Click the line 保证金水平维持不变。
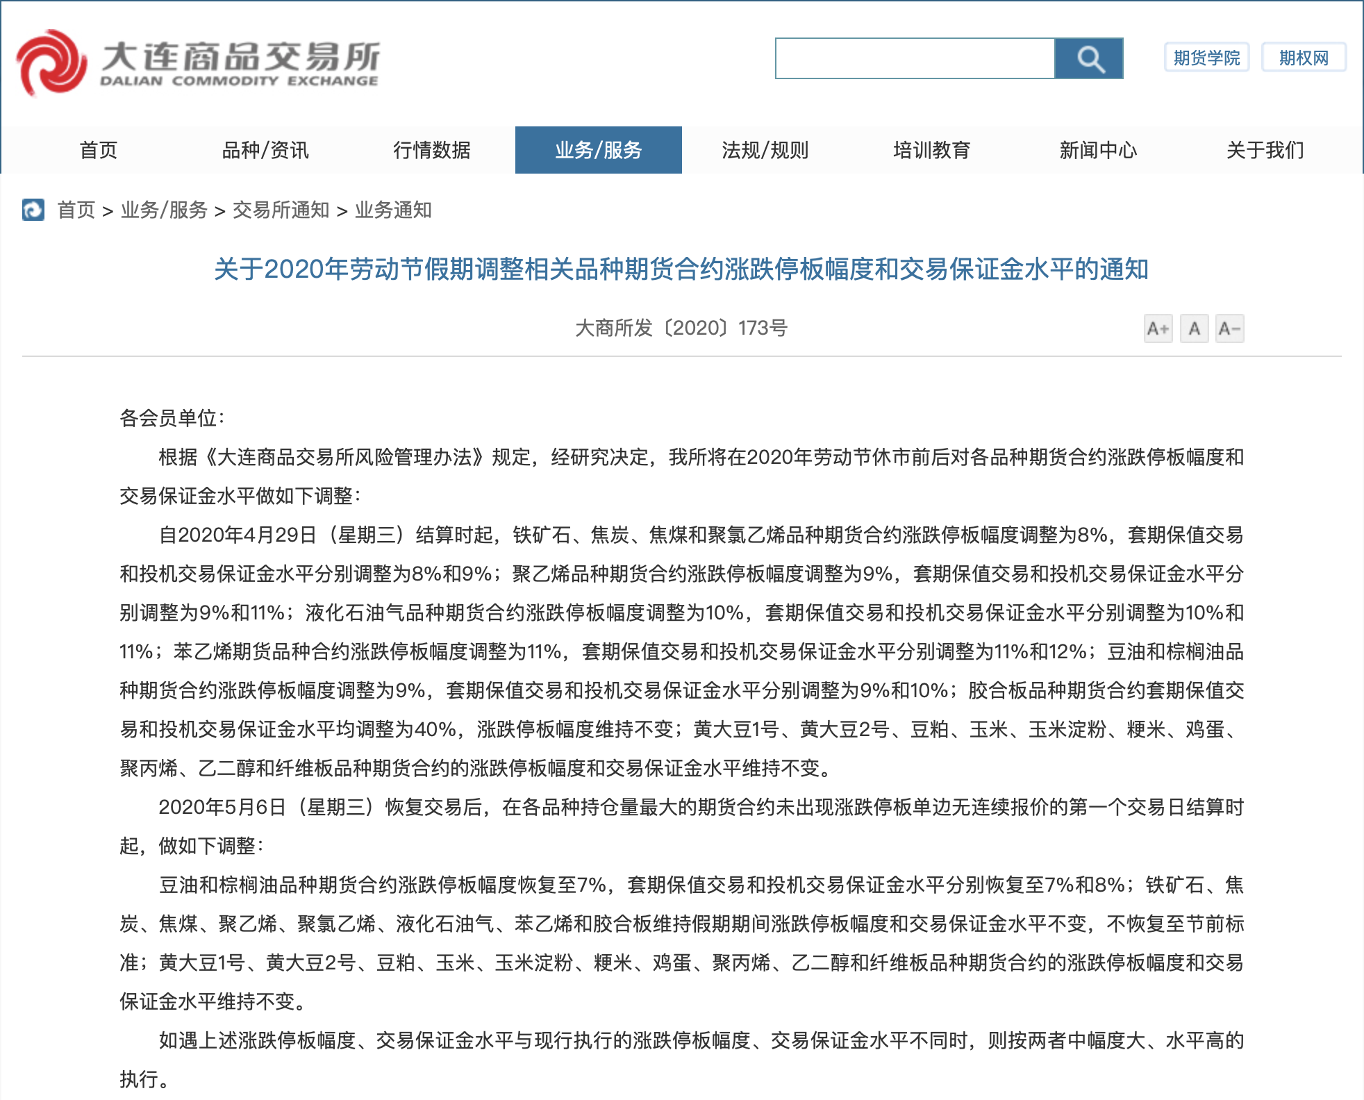Image resolution: width=1364 pixels, height=1100 pixels. (x=213, y=1001)
